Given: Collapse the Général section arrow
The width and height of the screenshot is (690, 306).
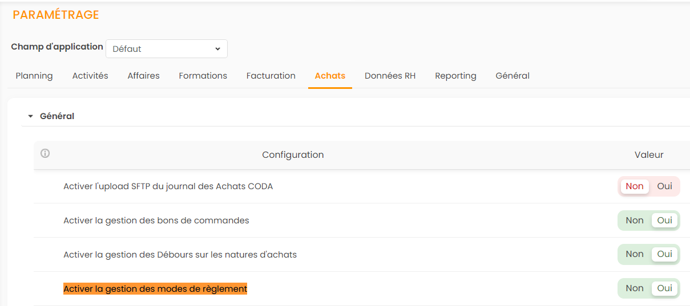Looking at the screenshot, I should tap(31, 116).
